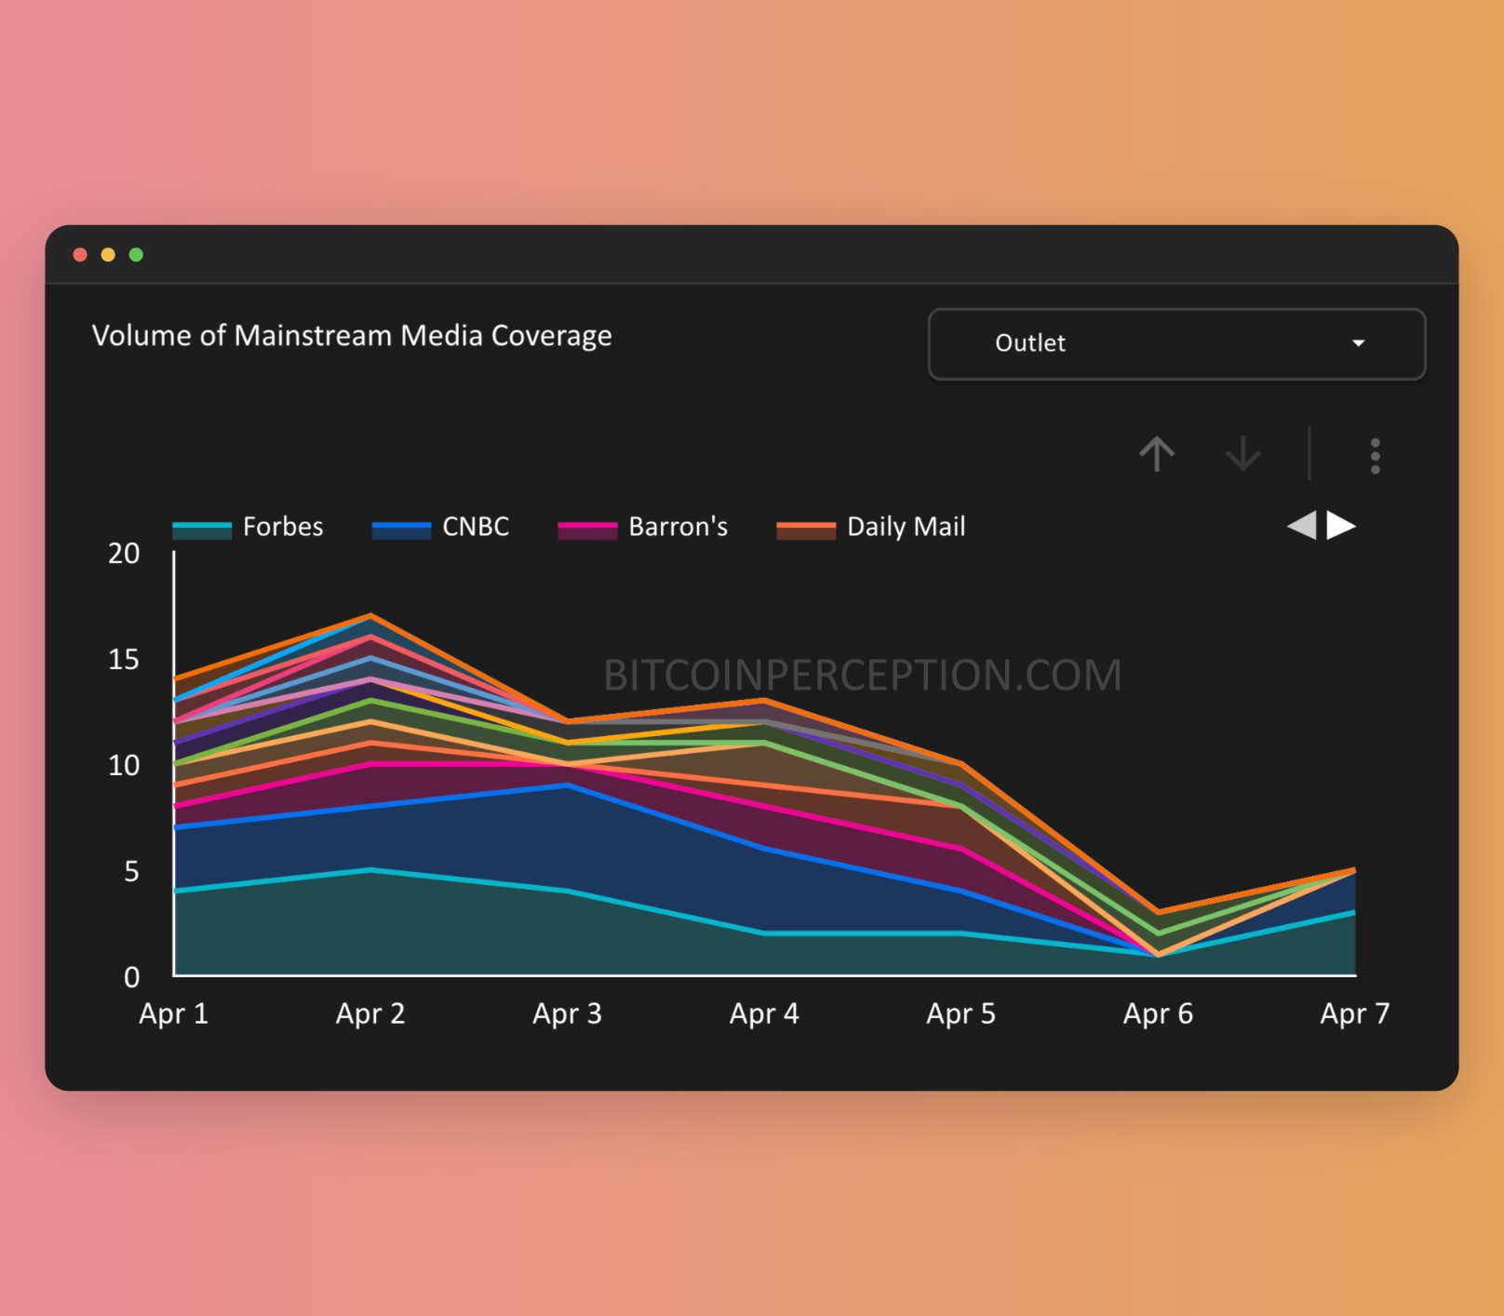Open the Outlet dropdown selector
The height and width of the screenshot is (1316, 1504).
(1176, 343)
